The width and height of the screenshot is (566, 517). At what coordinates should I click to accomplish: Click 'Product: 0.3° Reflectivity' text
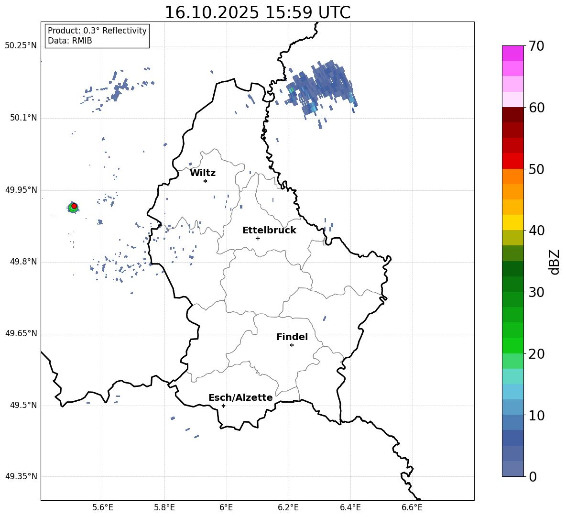97,31
